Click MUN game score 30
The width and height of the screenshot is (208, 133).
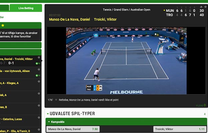coord(202,11)
